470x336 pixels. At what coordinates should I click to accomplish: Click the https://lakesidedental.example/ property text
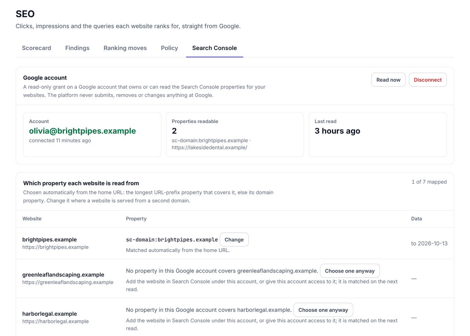click(x=209, y=147)
